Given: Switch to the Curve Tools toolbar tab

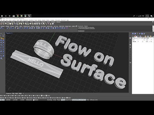Looking at the screenshot, I should click(43, 26).
